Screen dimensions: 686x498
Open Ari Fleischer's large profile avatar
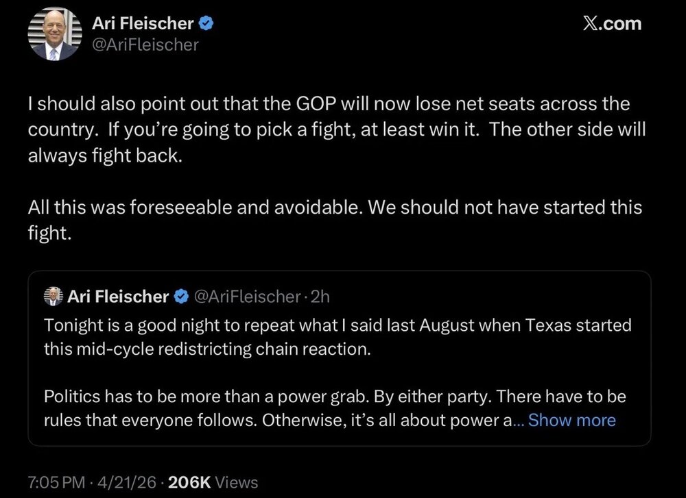55,34
